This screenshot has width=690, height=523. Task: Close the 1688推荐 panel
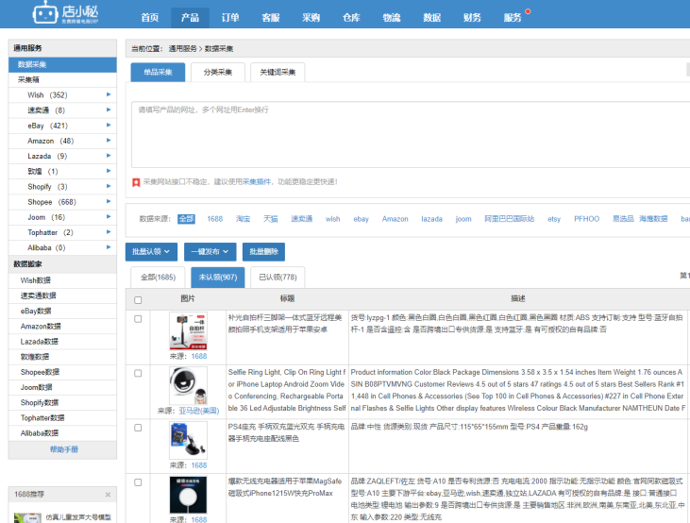[108, 495]
